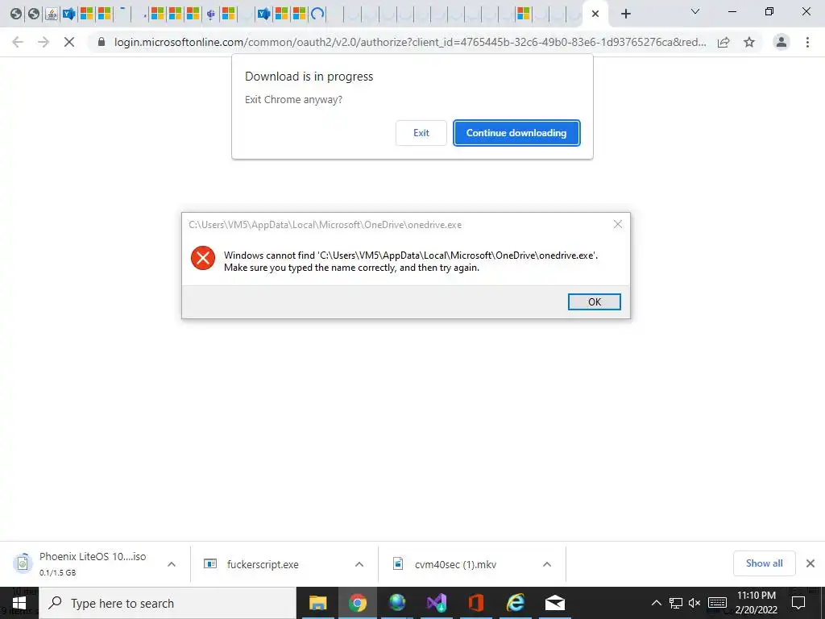Click the browser back arrow
Viewport: 825px width, 619px height.
click(18, 42)
